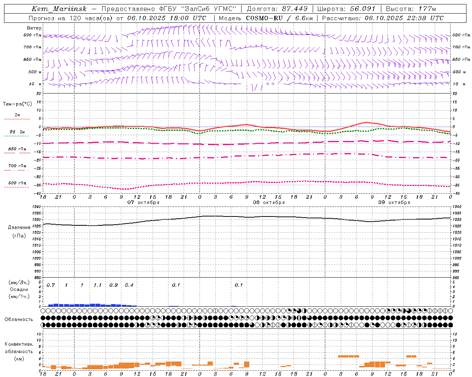Image resolution: width=472 pixels, height=377 pixels.
Task: Click the left 700 гПа wind level label
Action: (32, 47)
